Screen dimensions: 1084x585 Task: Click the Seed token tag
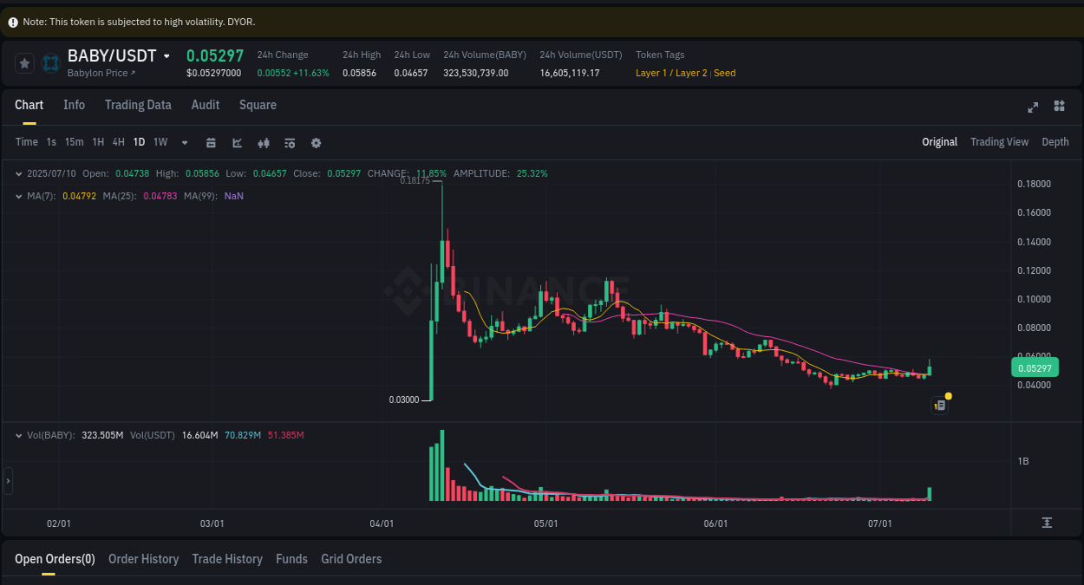724,73
